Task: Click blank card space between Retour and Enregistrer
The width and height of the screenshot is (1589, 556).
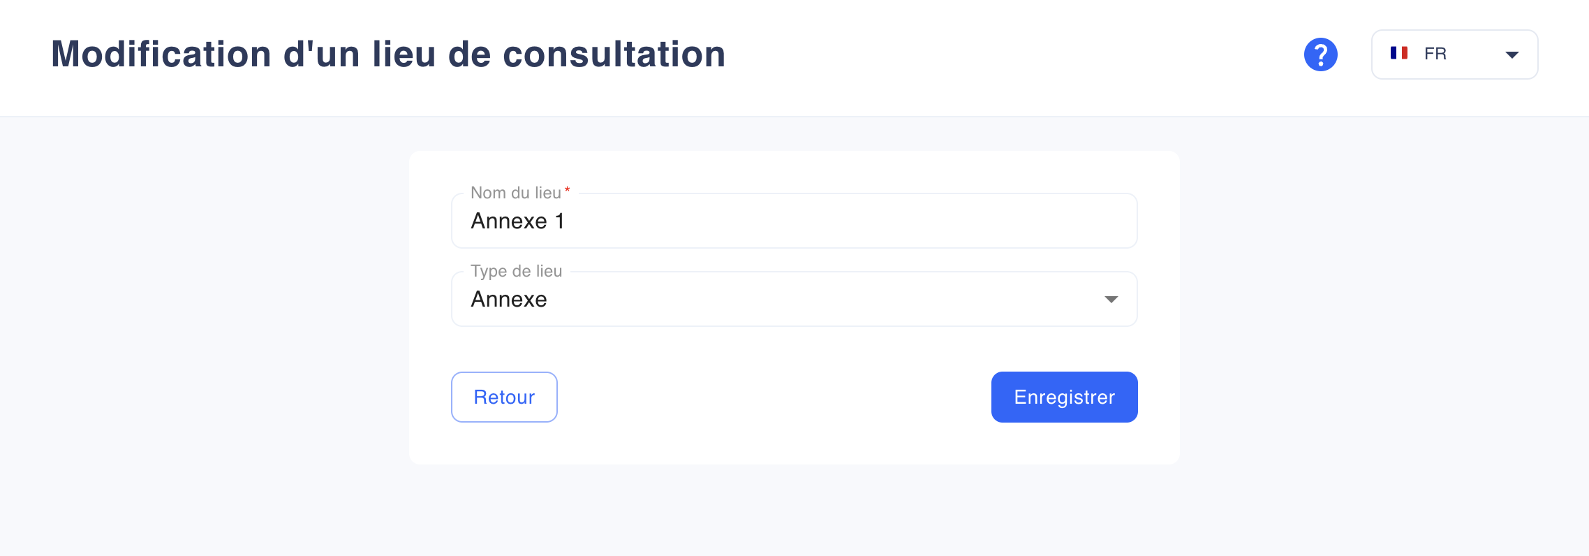Action: [774, 397]
